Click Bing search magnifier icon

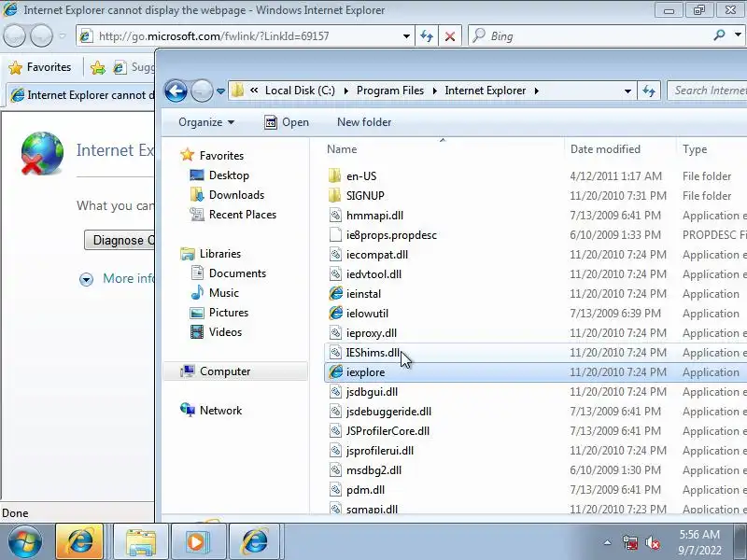719,35
